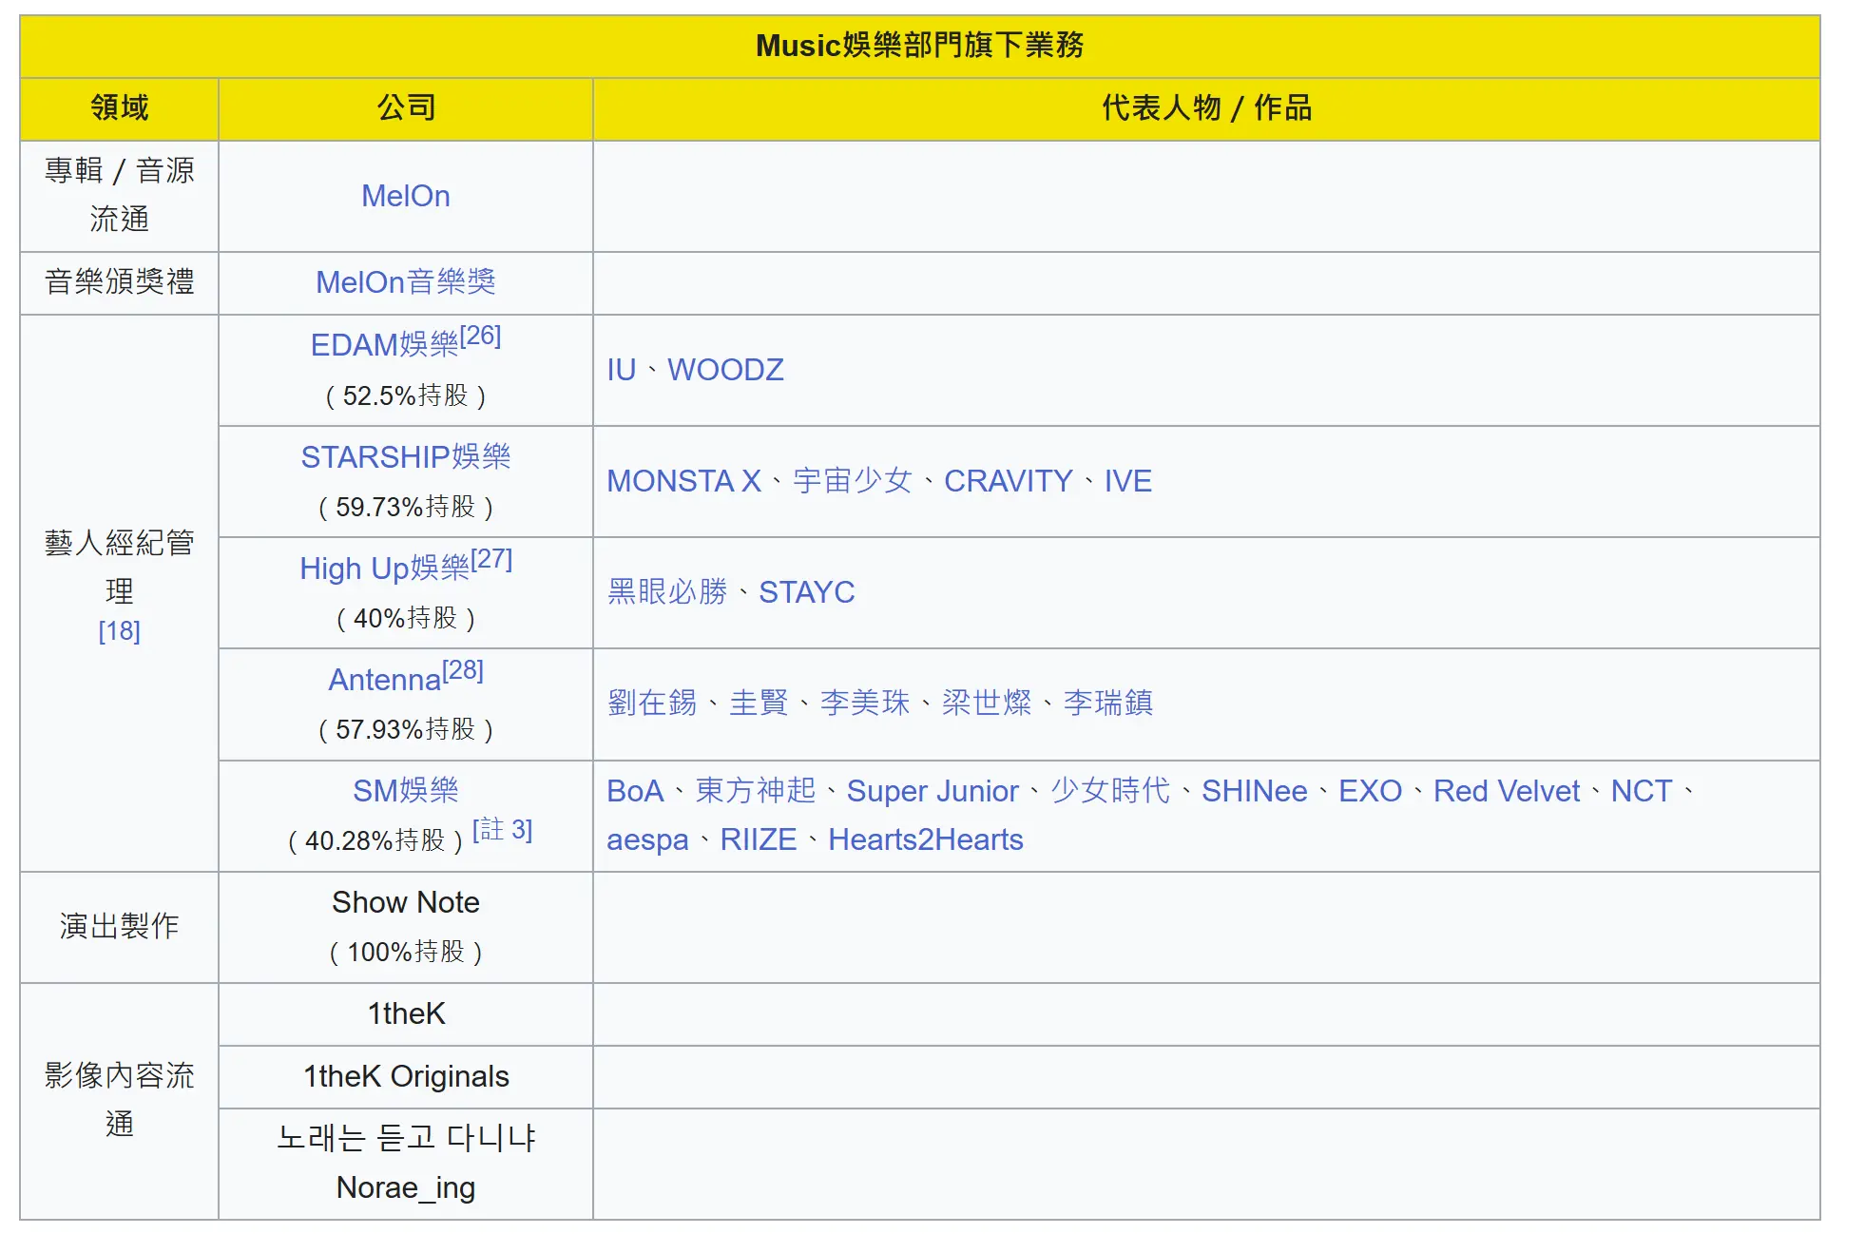Open the 黑眼必勝 link
This screenshot has width=1865, height=1234.
667,592
